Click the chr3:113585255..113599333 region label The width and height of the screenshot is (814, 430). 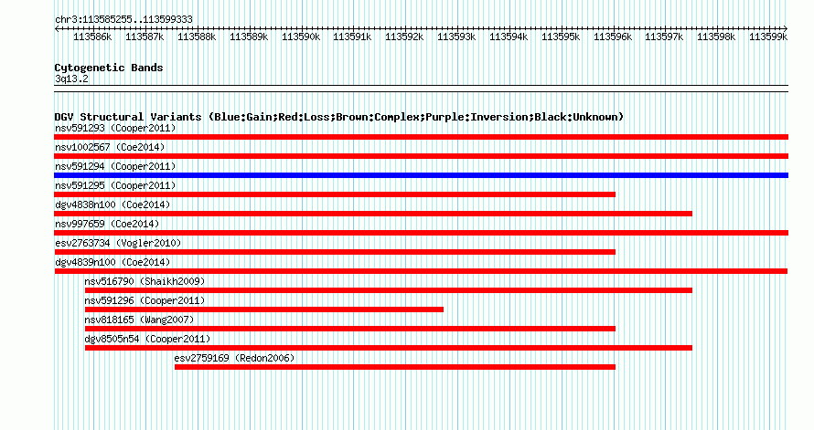(123, 19)
